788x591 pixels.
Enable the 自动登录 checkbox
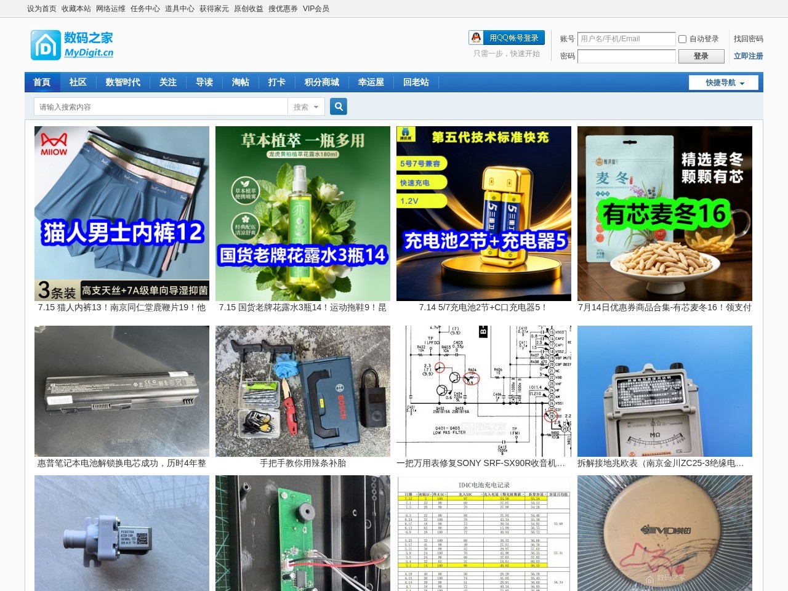click(682, 39)
